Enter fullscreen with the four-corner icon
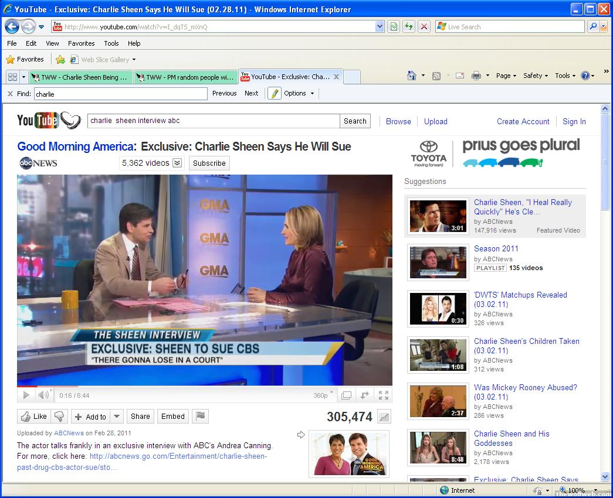 point(384,395)
